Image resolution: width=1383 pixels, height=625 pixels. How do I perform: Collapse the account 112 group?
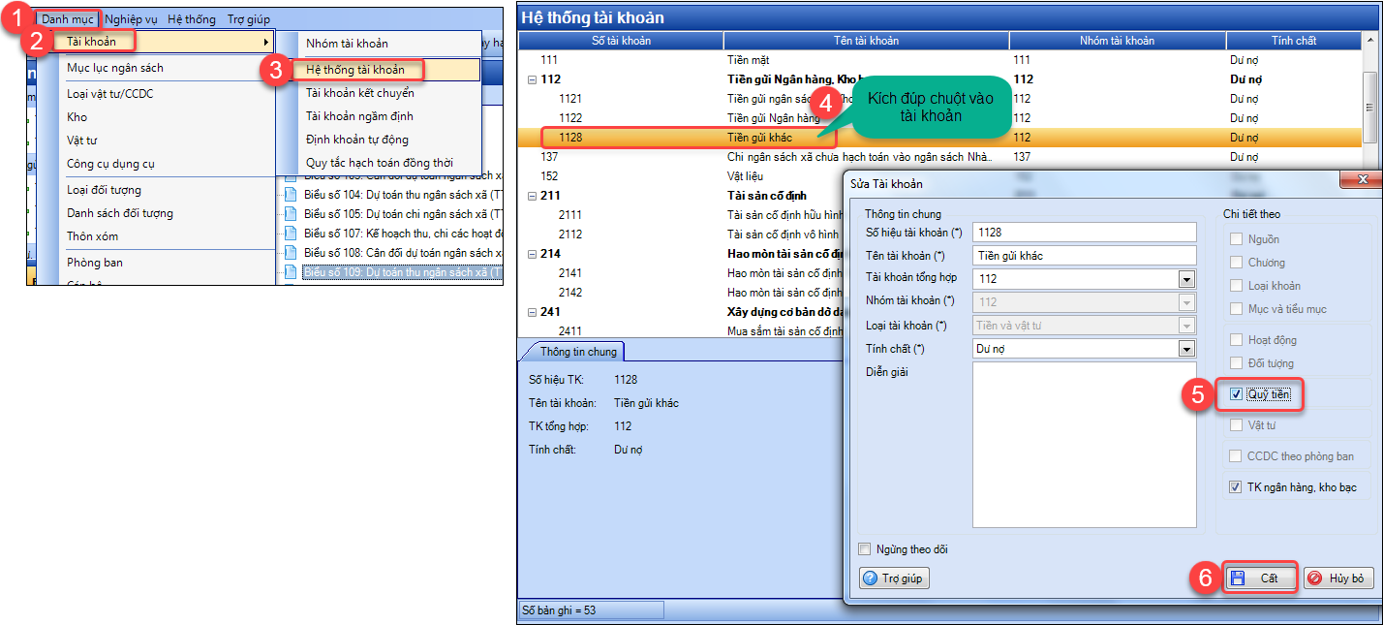(532, 79)
